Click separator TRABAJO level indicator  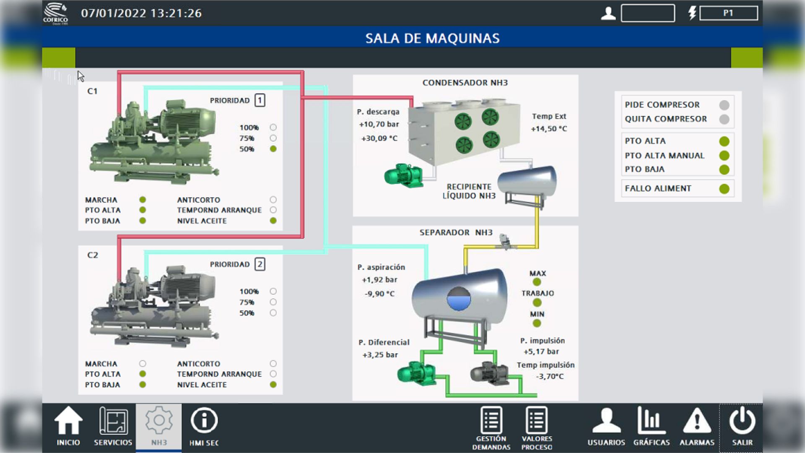coord(537,303)
